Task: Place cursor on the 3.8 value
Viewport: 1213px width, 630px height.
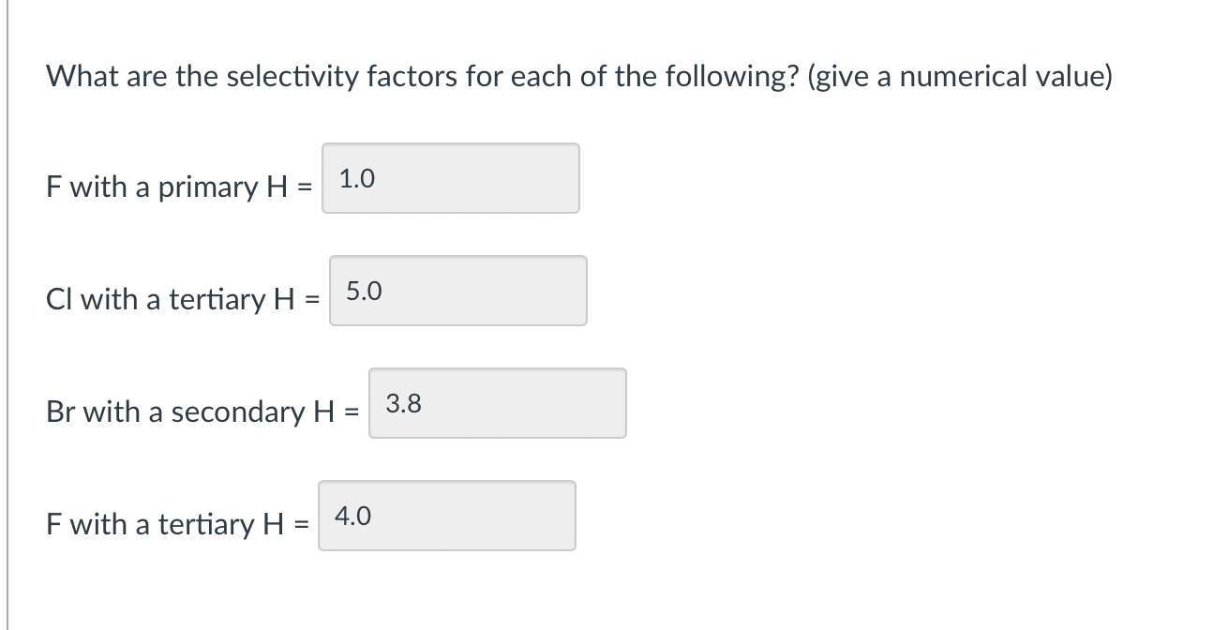Action: (x=403, y=404)
